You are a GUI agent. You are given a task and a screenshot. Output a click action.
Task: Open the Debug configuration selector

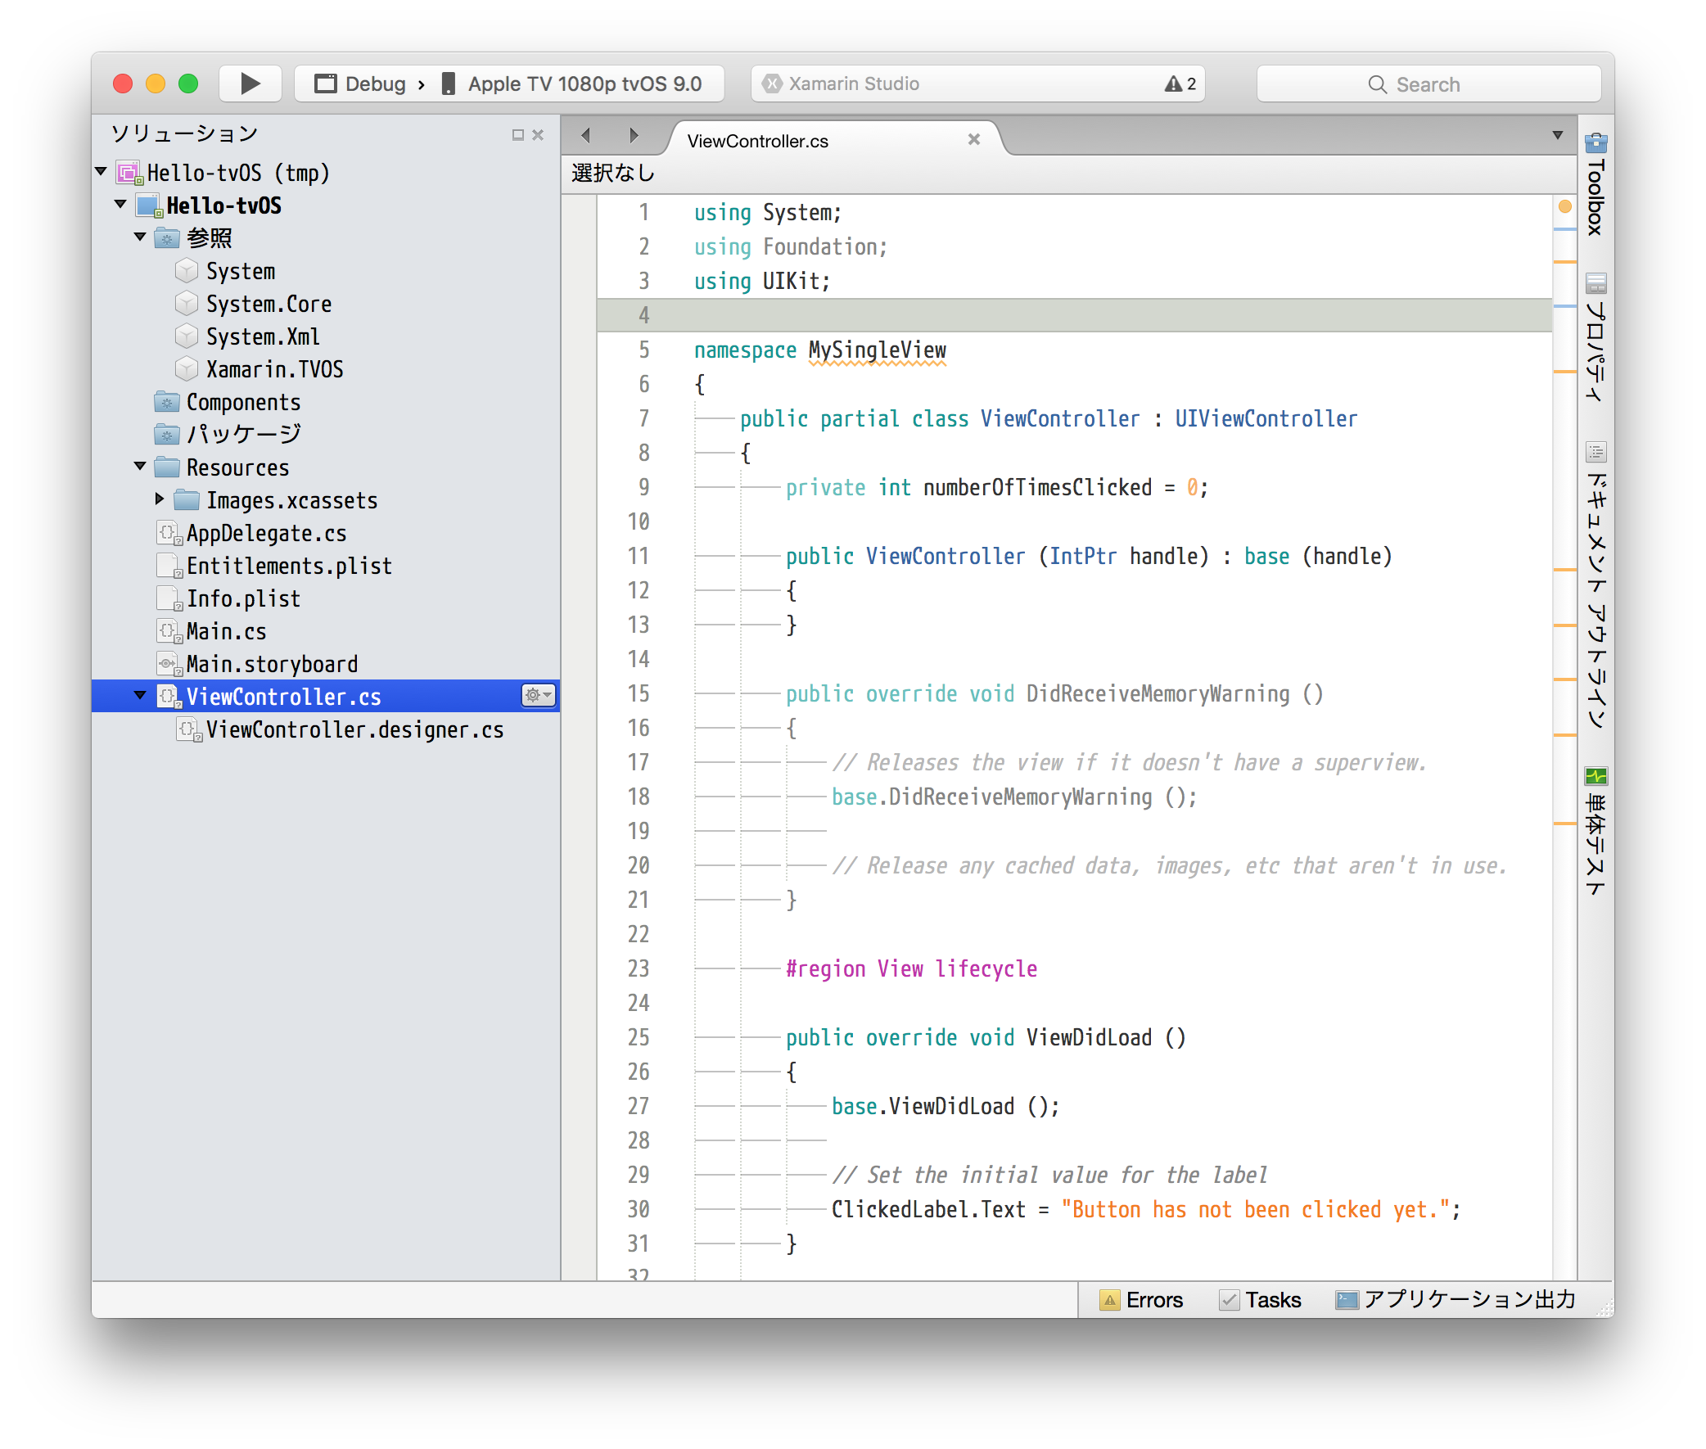360,84
